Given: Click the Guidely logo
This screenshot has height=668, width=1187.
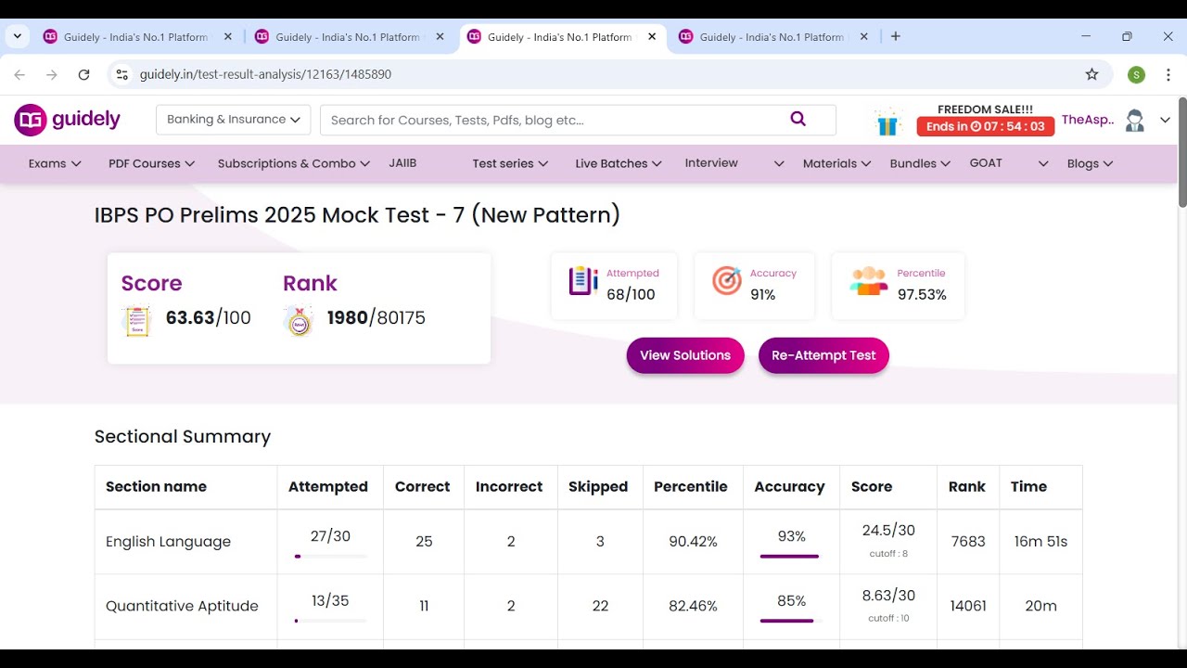Looking at the screenshot, I should [68, 120].
